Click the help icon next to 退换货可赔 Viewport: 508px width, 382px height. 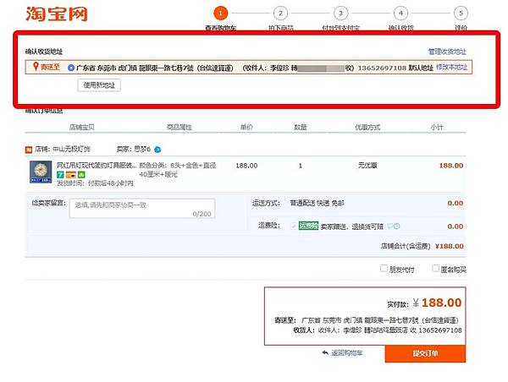tap(397, 226)
